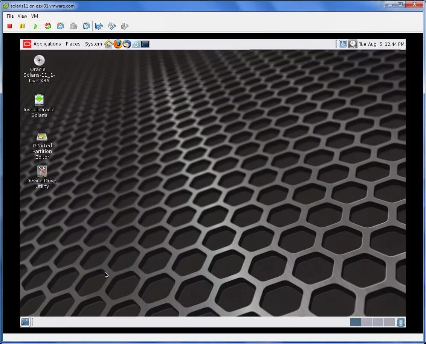Select the GParted Partition Editor desktop icon
This screenshot has height=344, width=426.
pyautogui.click(x=42, y=146)
